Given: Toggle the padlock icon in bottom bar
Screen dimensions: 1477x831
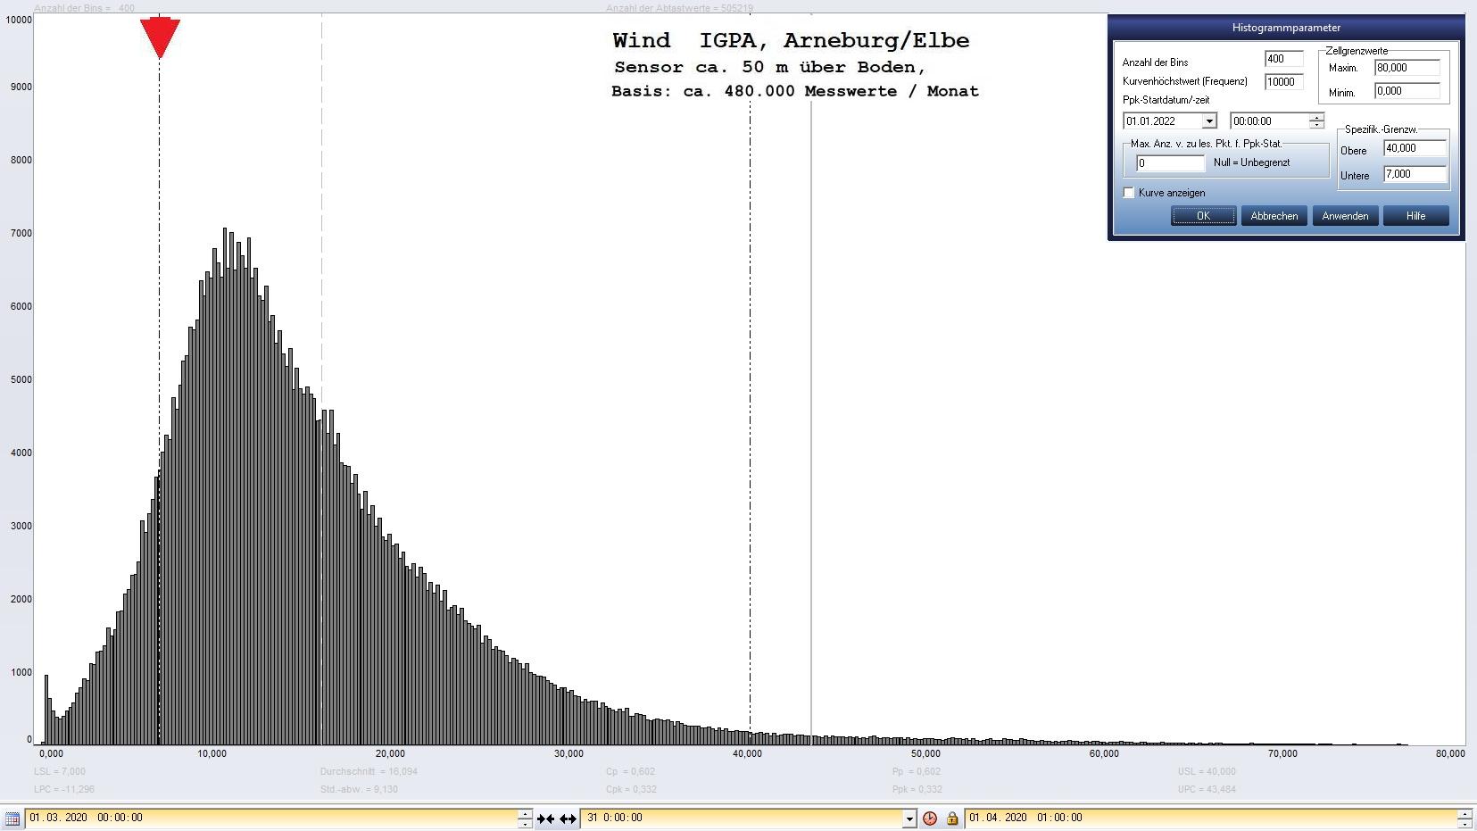Looking at the screenshot, I should [x=952, y=818].
